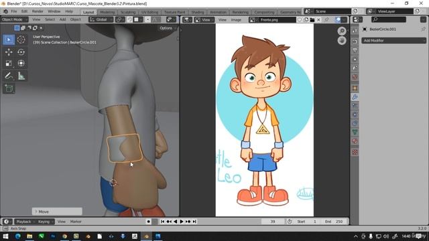Select the Select Box tool

(9, 39)
